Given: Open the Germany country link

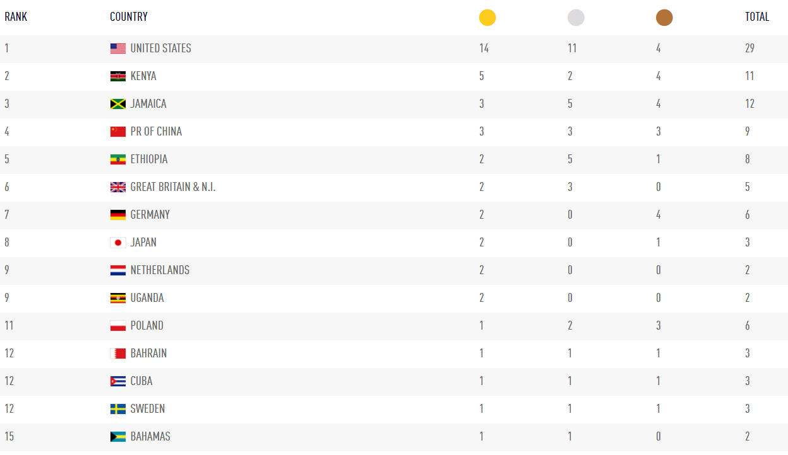Looking at the screenshot, I should tap(150, 215).
